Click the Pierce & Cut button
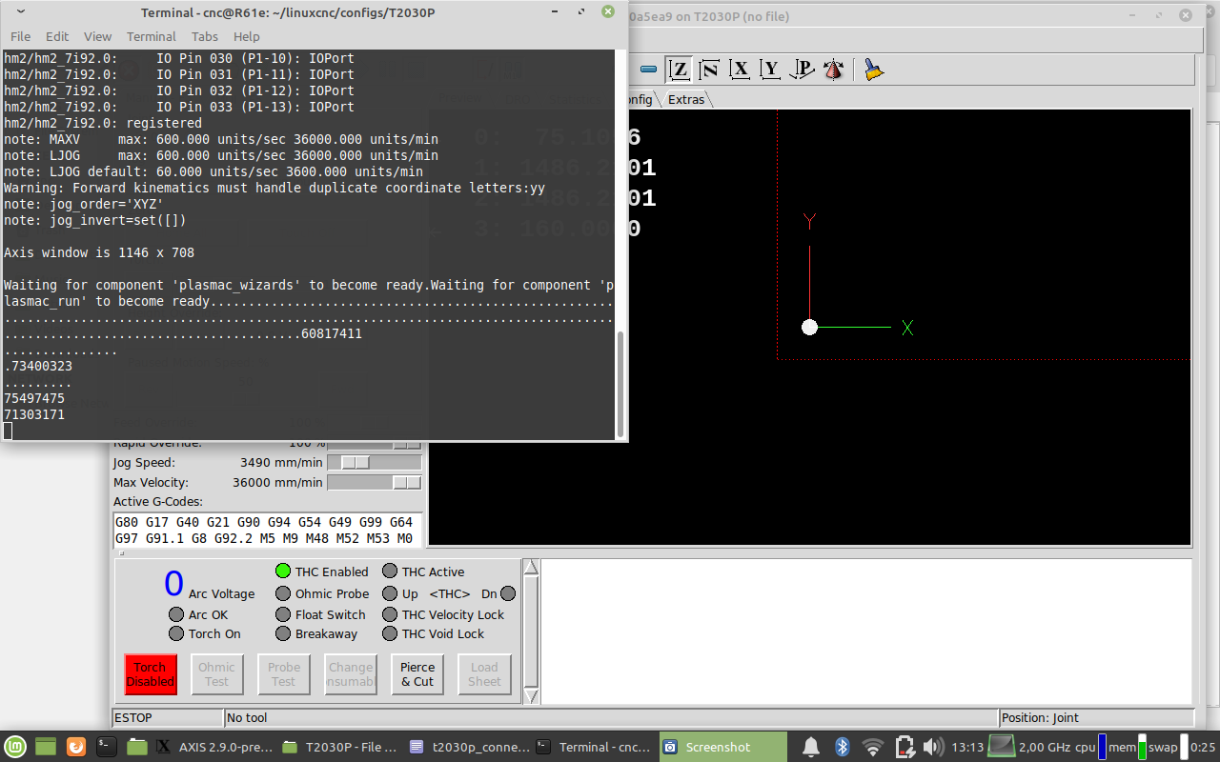The width and height of the screenshot is (1220, 762). [417, 674]
